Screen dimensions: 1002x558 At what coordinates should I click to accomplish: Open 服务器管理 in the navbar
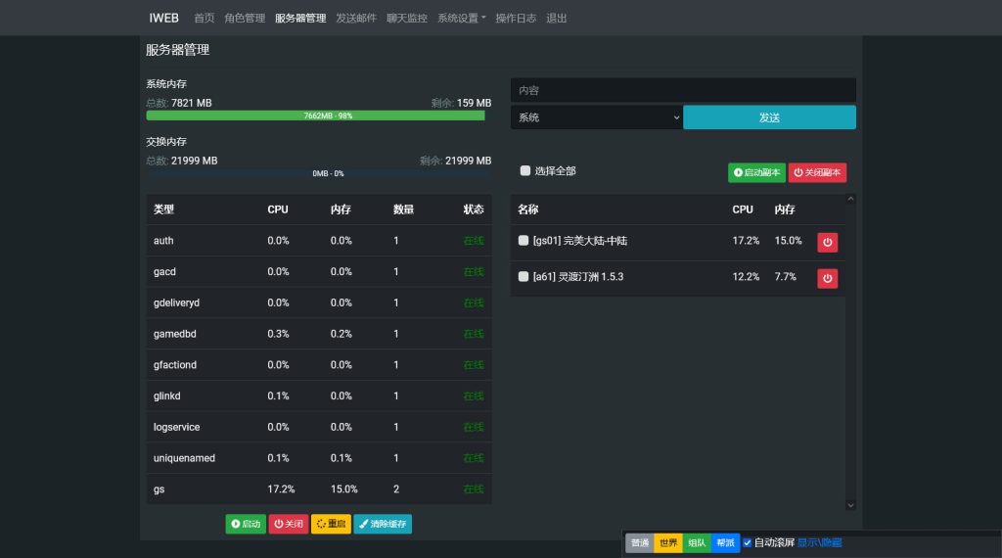300,18
